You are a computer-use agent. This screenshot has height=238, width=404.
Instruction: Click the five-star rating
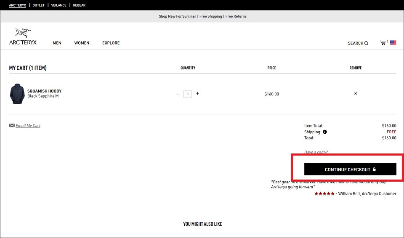click(324, 193)
